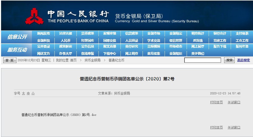Click the 信息公开 section heading
Screen dimensions: 253x137
17,37
